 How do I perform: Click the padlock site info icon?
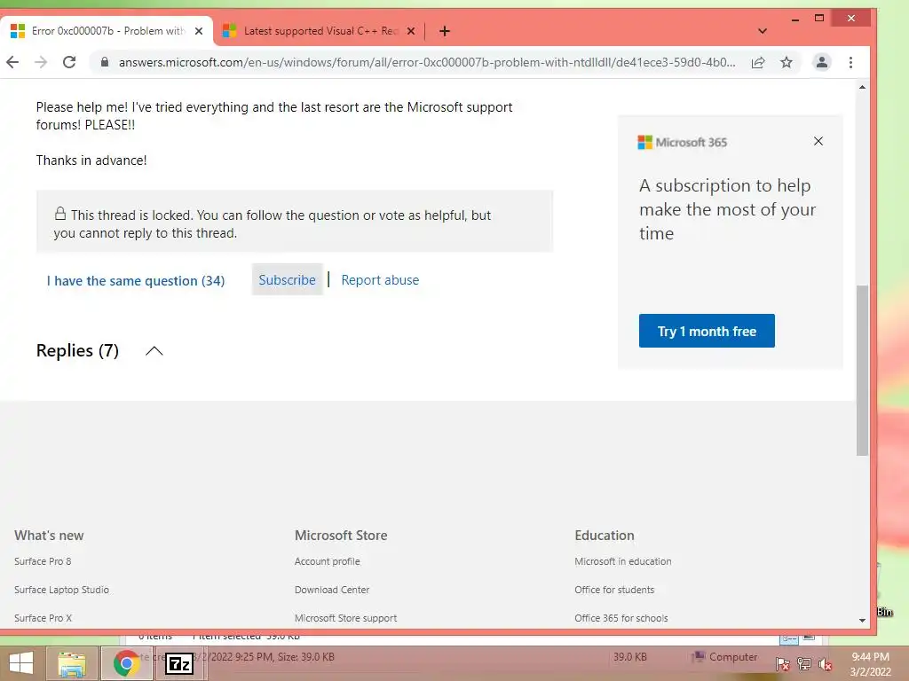[105, 62]
